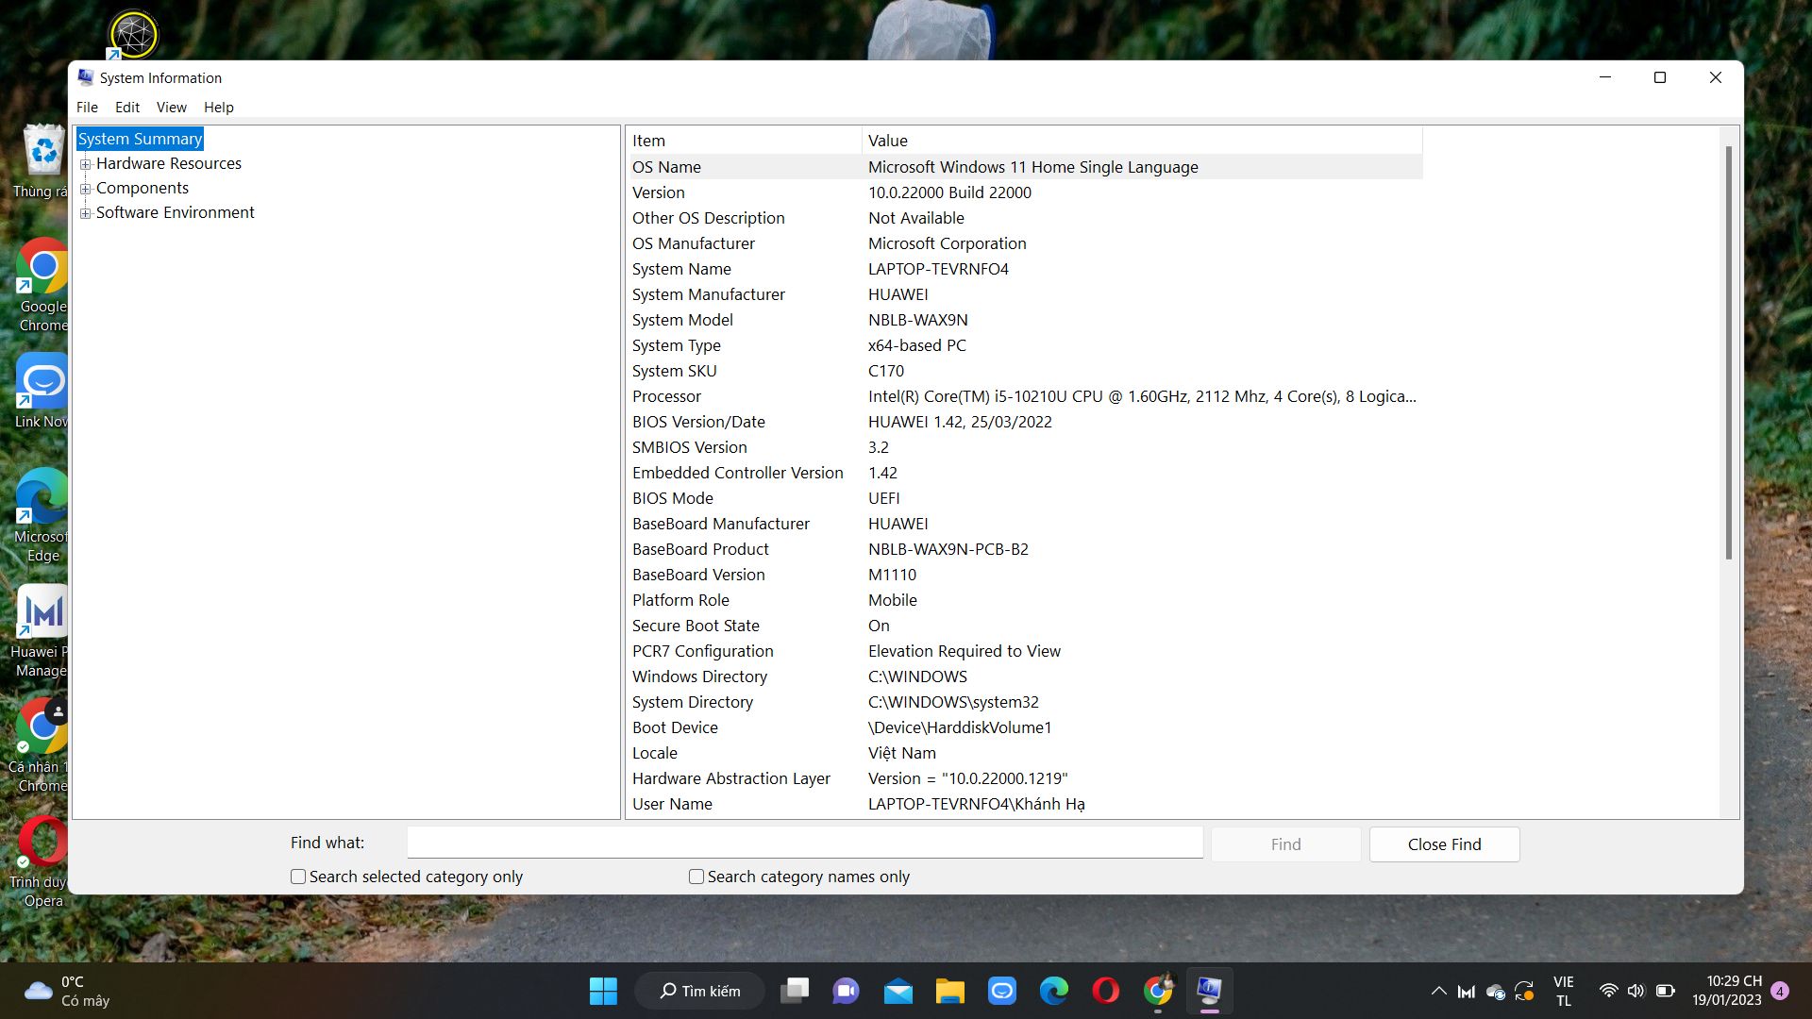Click the details pane vertical scrollbar

tap(1729, 351)
